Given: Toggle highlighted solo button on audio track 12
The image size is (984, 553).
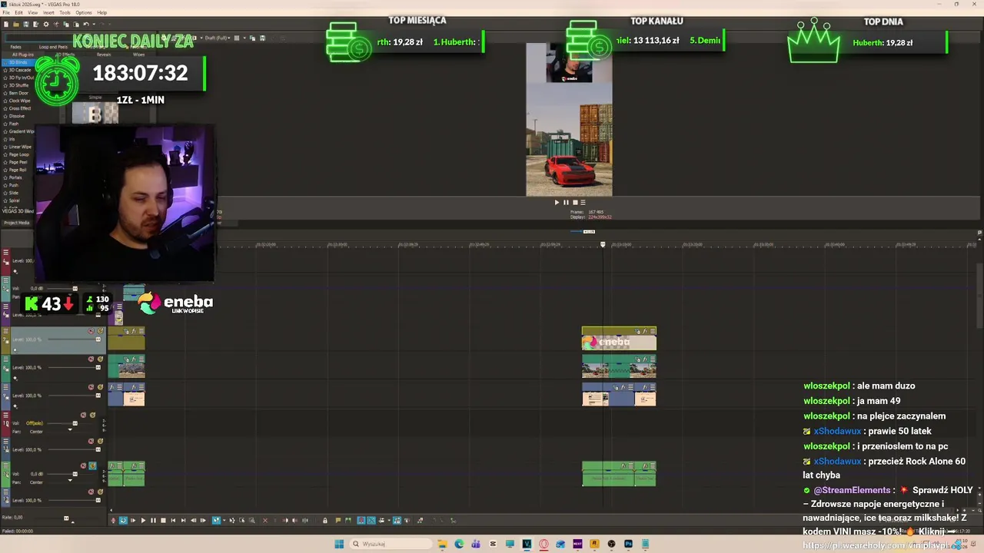Looking at the screenshot, I should tap(93, 465).
